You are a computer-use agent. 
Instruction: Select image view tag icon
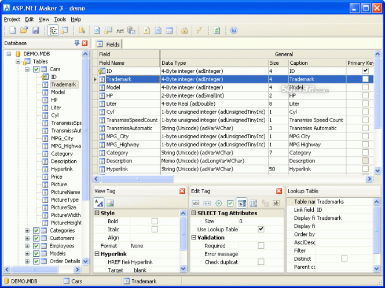coord(110,203)
